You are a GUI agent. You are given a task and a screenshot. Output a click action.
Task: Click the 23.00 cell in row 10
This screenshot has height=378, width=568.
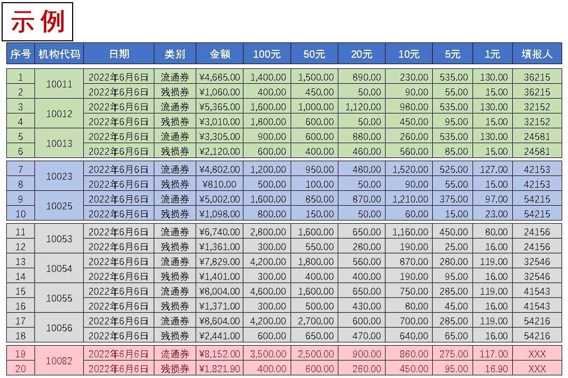point(493,214)
